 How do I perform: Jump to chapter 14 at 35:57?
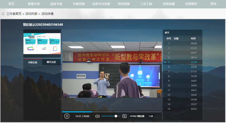(182, 104)
